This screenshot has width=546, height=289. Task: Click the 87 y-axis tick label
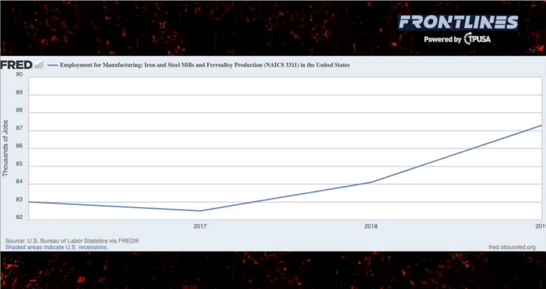point(19,128)
